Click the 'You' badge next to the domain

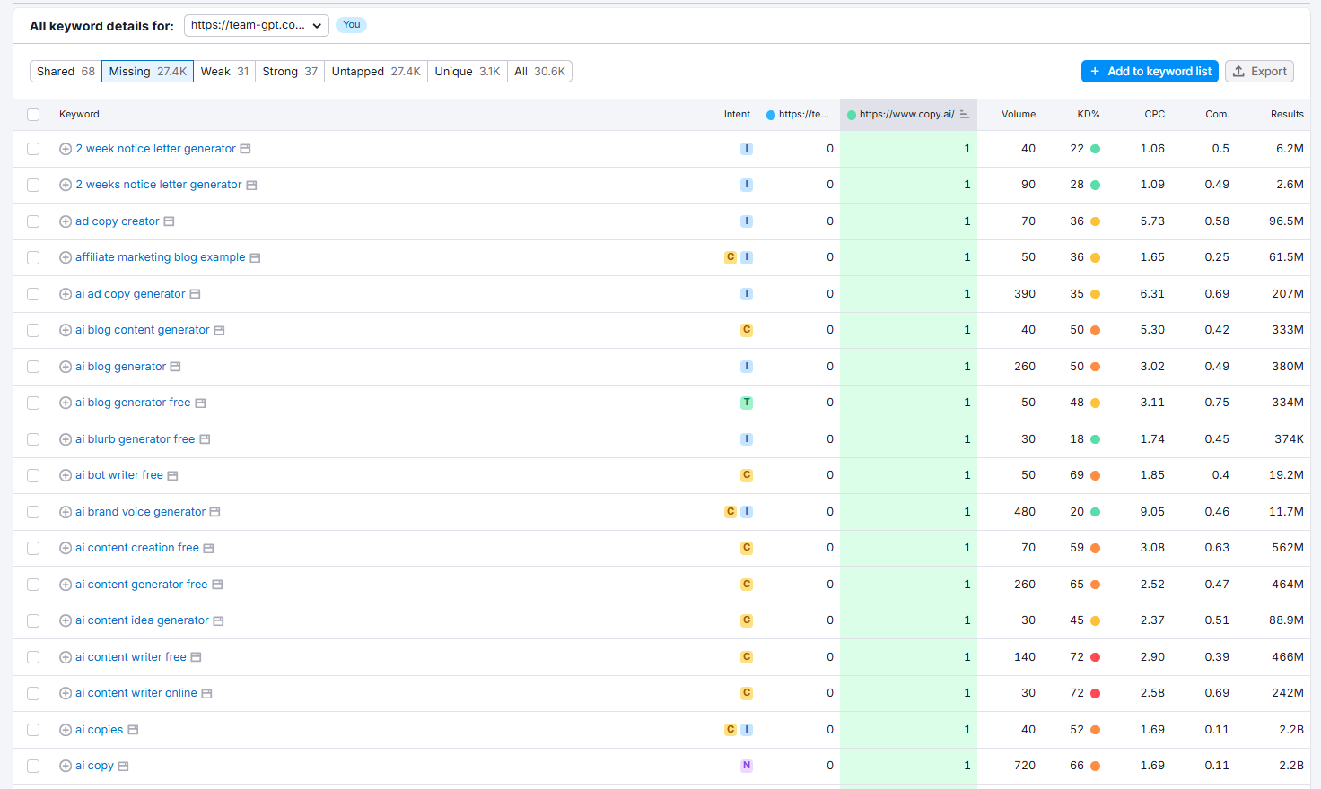pyautogui.click(x=352, y=25)
